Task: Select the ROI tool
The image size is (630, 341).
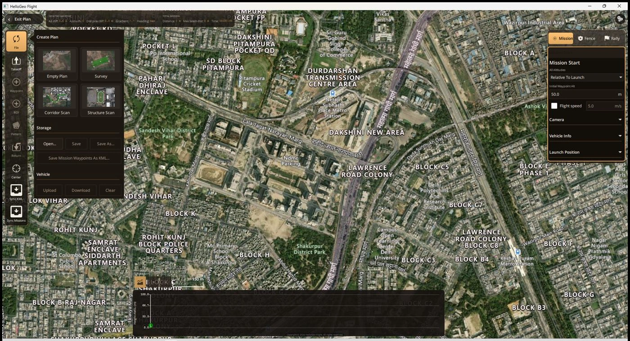Action: (x=16, y=106)
